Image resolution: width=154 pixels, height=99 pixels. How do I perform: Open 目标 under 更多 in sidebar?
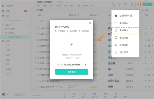coord(8,46)
